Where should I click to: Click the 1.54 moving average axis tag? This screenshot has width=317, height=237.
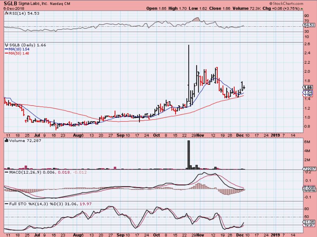click(308, 92)
